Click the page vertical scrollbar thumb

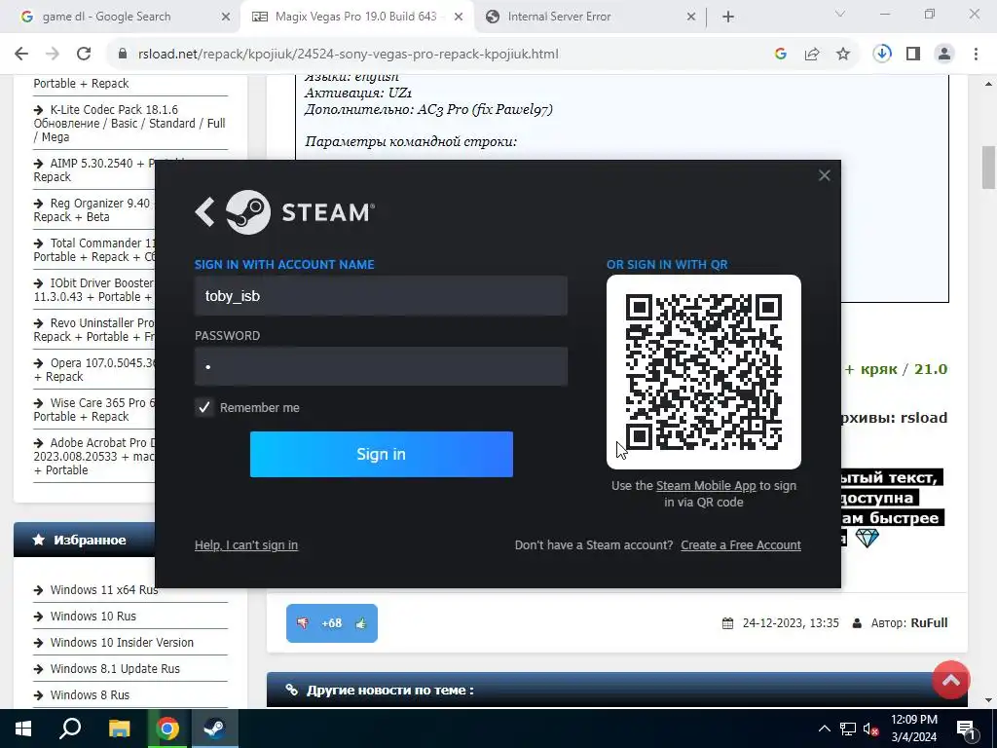988,168
